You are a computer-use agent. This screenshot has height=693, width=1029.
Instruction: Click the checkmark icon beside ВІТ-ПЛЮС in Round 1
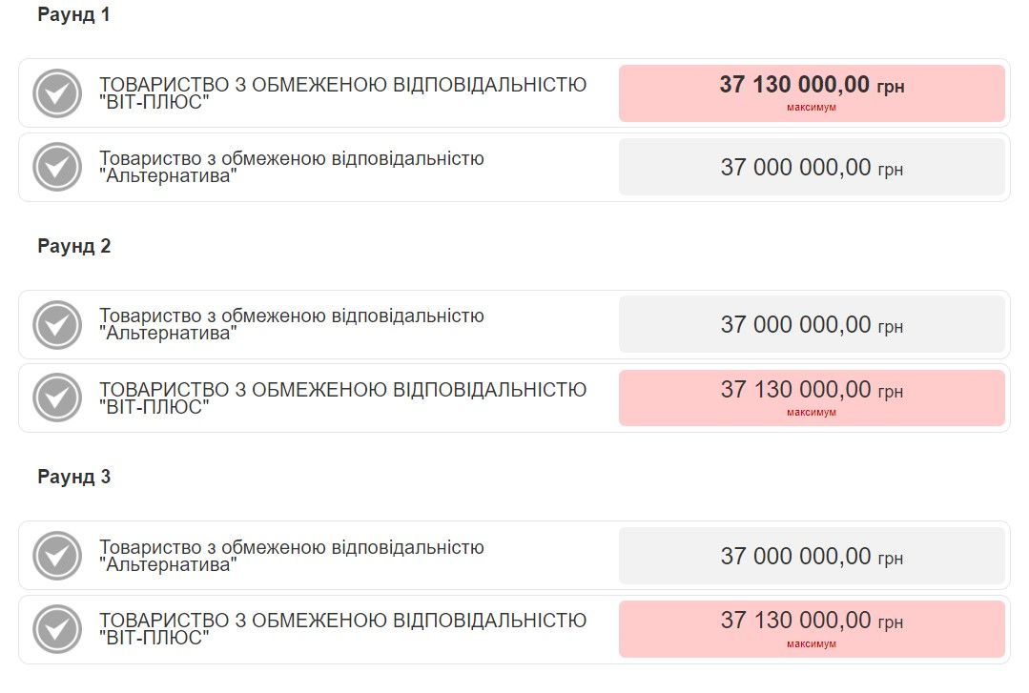click(58, 92)
